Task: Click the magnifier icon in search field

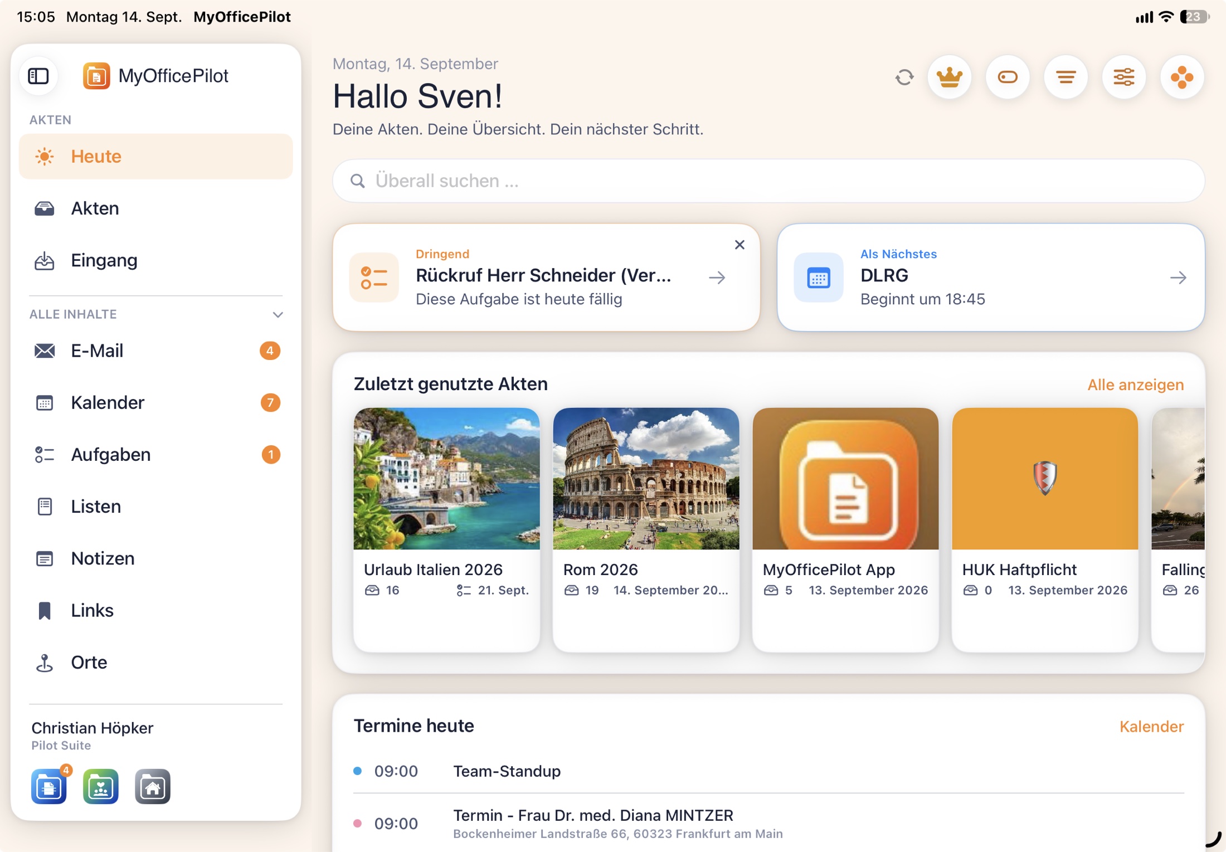Action: tap(358, 181)
